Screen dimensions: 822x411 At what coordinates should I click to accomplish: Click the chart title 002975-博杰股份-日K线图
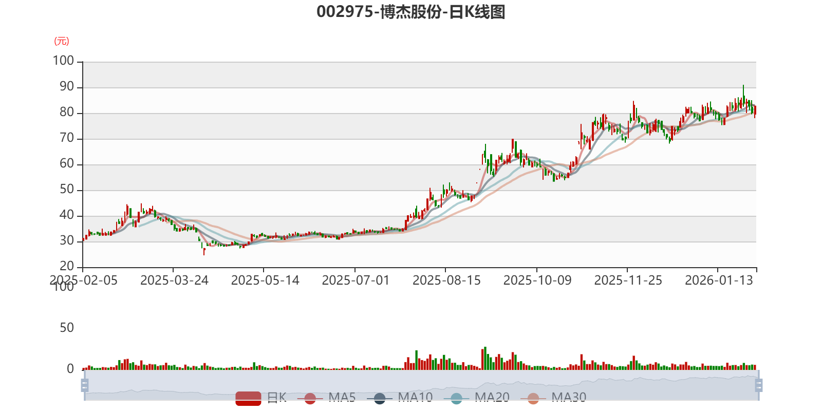pyautogui.click(x=411, y=12)
